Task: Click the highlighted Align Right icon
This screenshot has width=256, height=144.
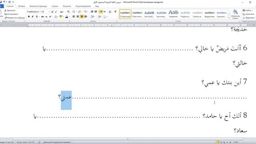Action: [x=82, y=16]
